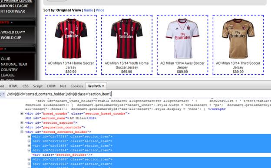Collapse the sorted_contents_holder div node

(x=22, y=132)
